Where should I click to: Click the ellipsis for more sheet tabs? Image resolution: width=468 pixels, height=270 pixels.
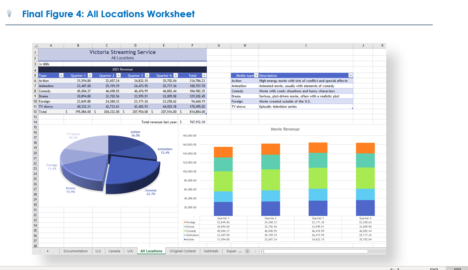(x=240, y=252)
